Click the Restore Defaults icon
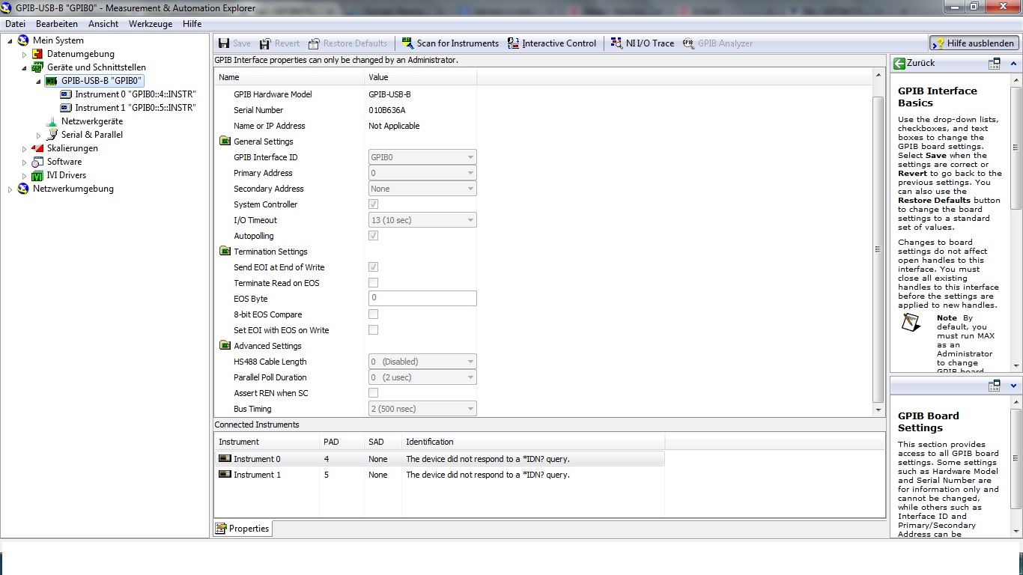The height and width of the screenshot is (575, 1023). tap(314, 43)
